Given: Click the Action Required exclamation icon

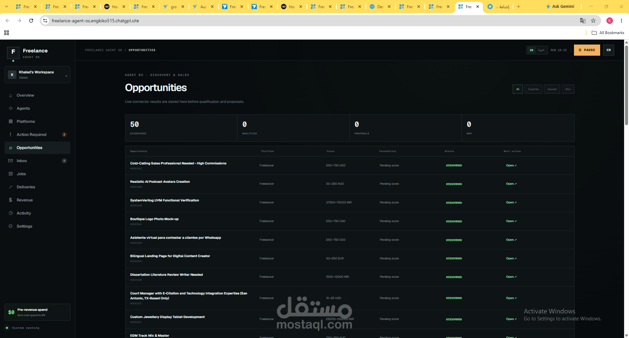Looking at the screenshot, I should tap(10, 135).
